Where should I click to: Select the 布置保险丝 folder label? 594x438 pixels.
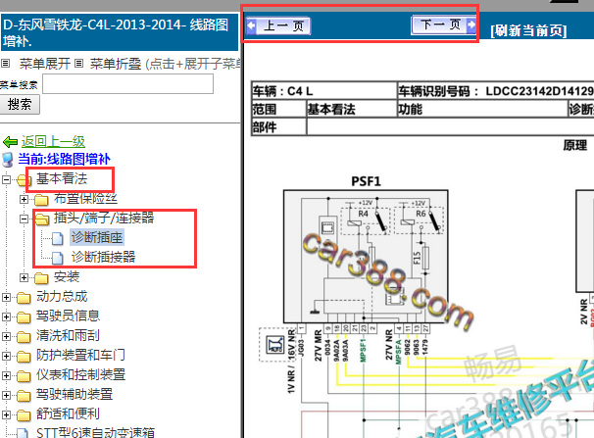click(85, 198)
